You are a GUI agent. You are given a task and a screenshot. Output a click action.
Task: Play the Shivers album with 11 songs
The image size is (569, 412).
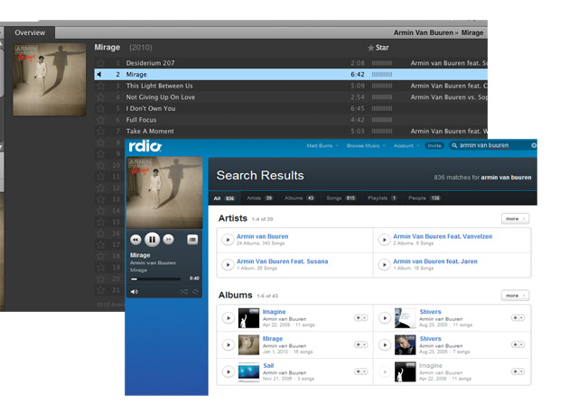385,318
